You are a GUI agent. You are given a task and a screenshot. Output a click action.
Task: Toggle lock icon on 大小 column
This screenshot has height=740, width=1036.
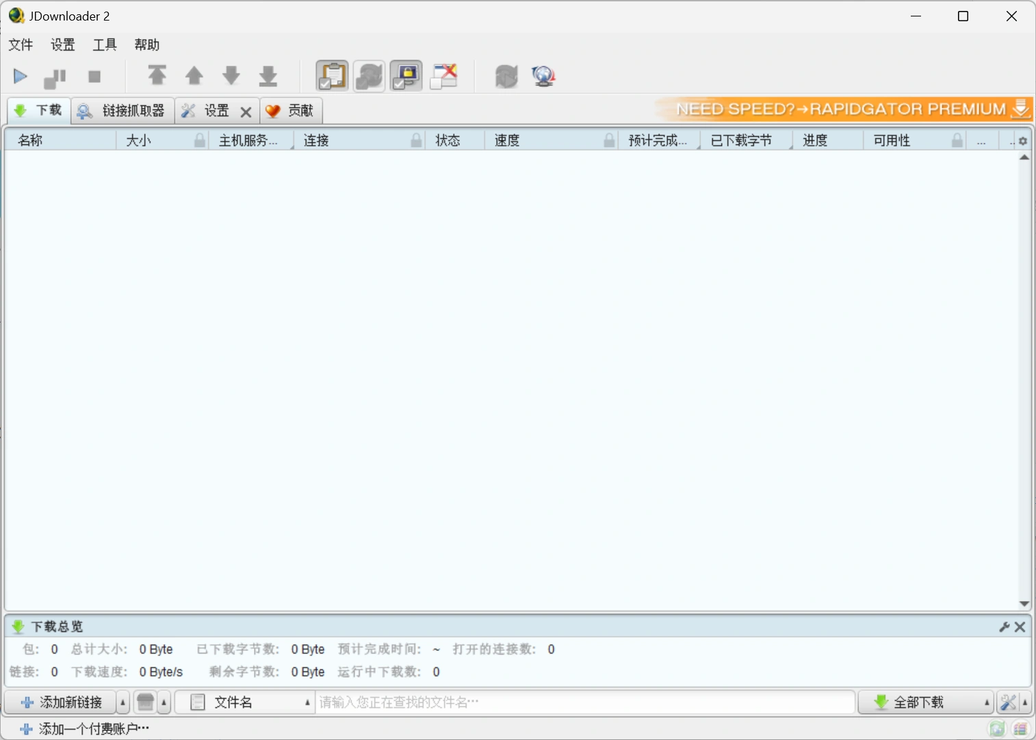(x=200, y=140)
